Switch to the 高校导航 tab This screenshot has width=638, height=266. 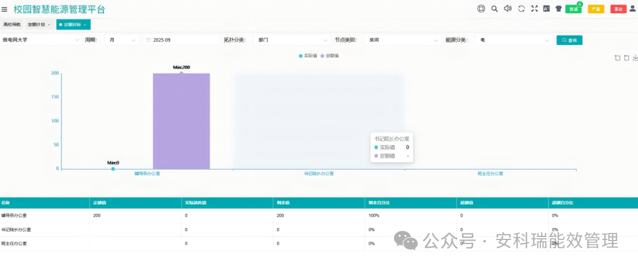pos(12,25)
